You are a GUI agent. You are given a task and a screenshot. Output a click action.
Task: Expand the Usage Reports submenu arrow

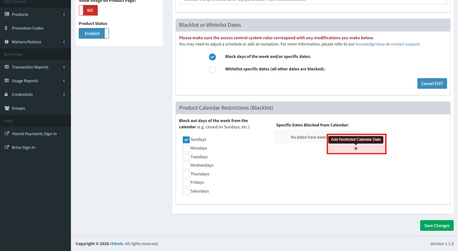tap(64, 81)
